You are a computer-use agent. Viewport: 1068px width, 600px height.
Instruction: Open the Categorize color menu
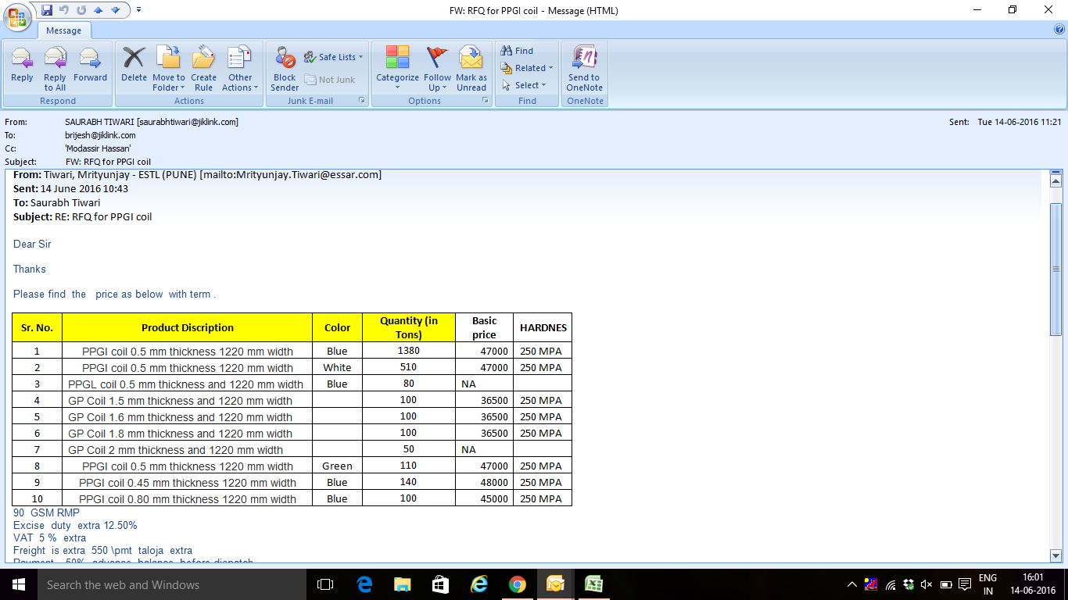click(397, 82)
